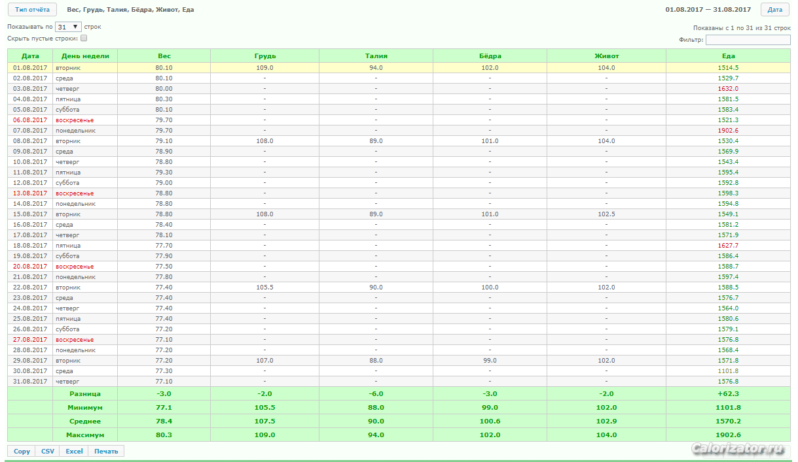
Task: Click the date cell 08.08.2017
Action: coord(30,140)
